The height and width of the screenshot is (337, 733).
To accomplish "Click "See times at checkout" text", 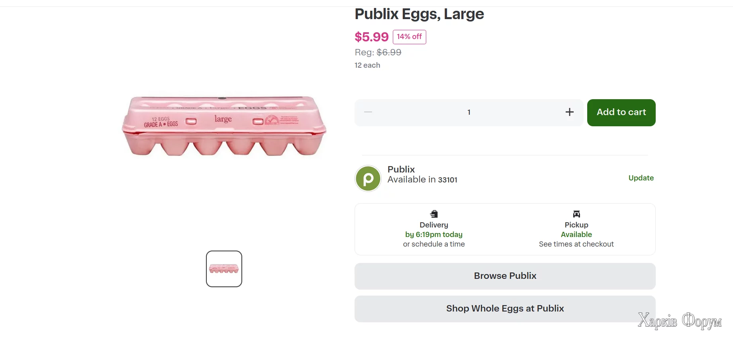I will pyautogui.click(x=576, y=244).
